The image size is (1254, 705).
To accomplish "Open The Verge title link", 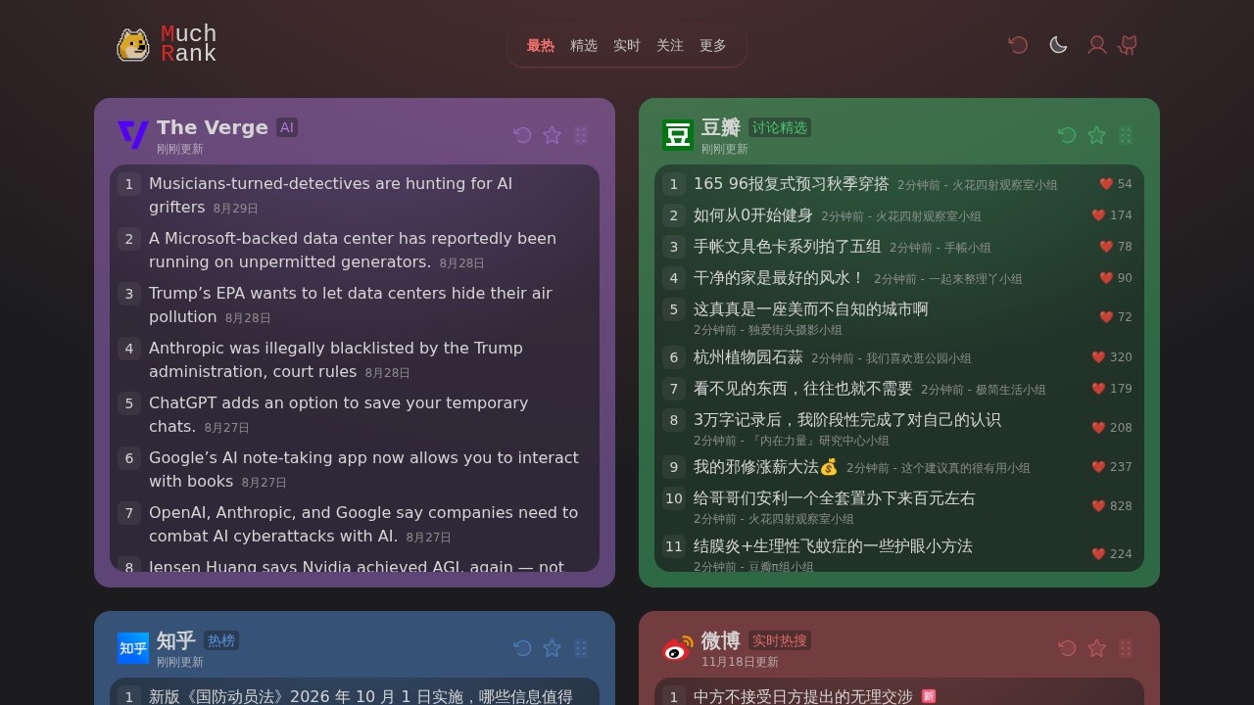I will coord(213,127).
